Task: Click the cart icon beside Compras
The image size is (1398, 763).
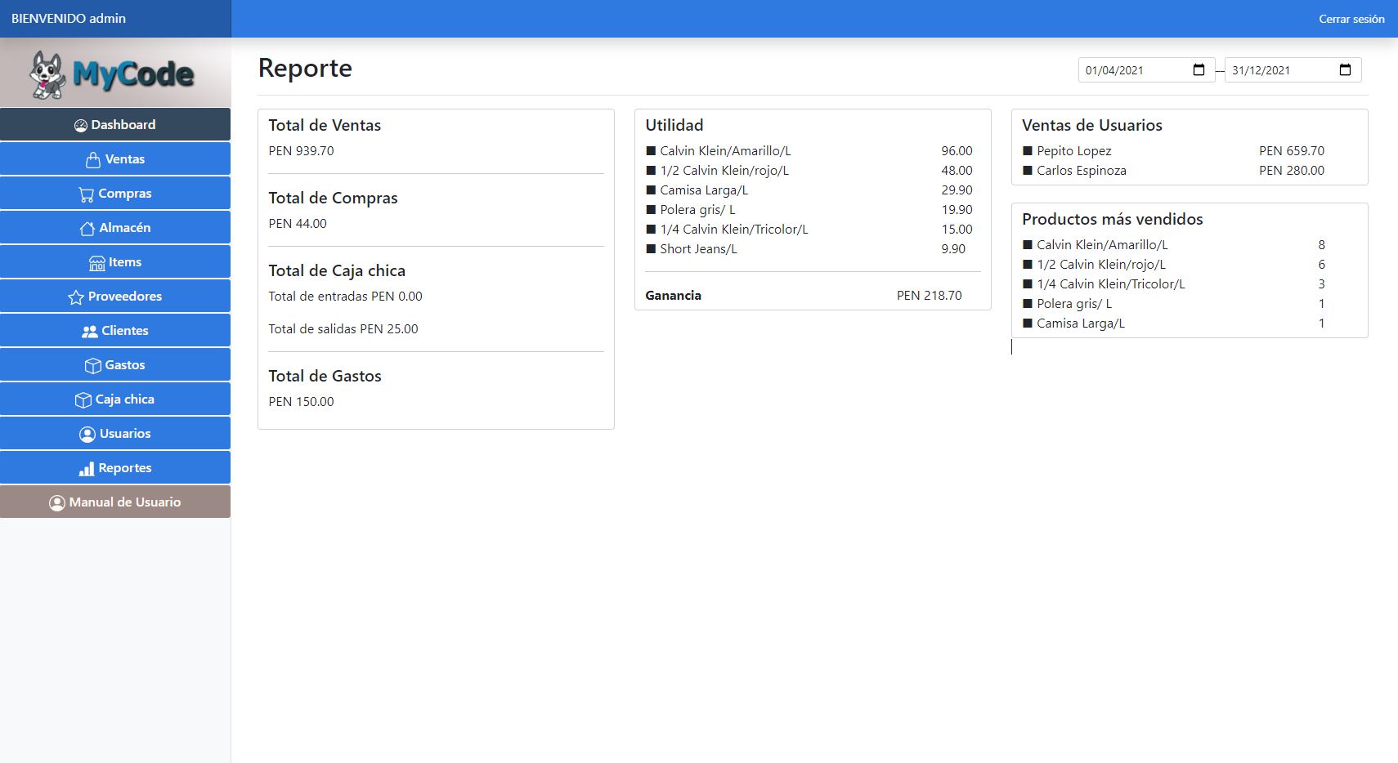Action: click(86, 194)
